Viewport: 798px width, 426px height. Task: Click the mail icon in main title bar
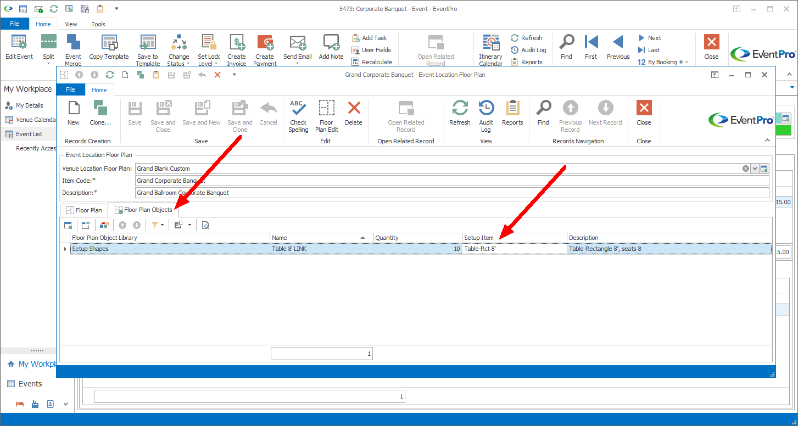pyautogui.click(x=38, y=9)
